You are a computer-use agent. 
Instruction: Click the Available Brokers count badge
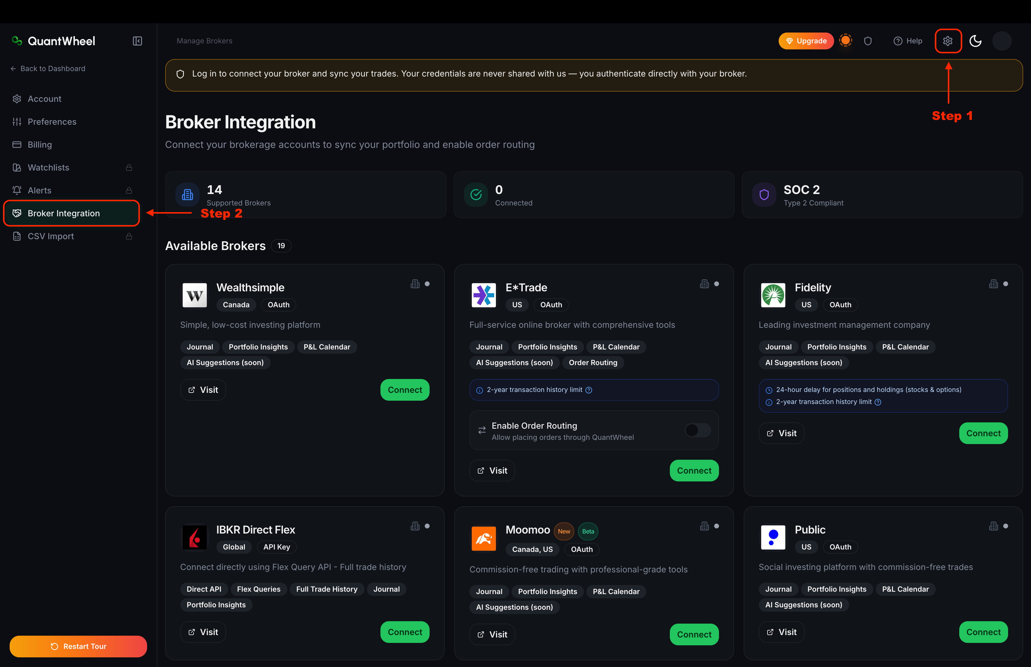pyautogui.click(x=281, y=246)
